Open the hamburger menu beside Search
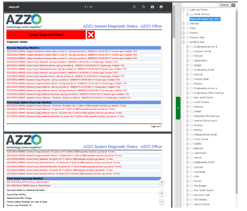Screen dimensions: 247x211 [x=233, y=5]
